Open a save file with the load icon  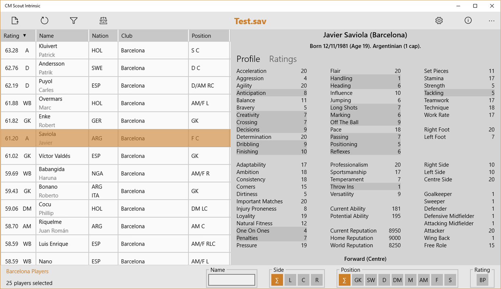pos(15,21)
